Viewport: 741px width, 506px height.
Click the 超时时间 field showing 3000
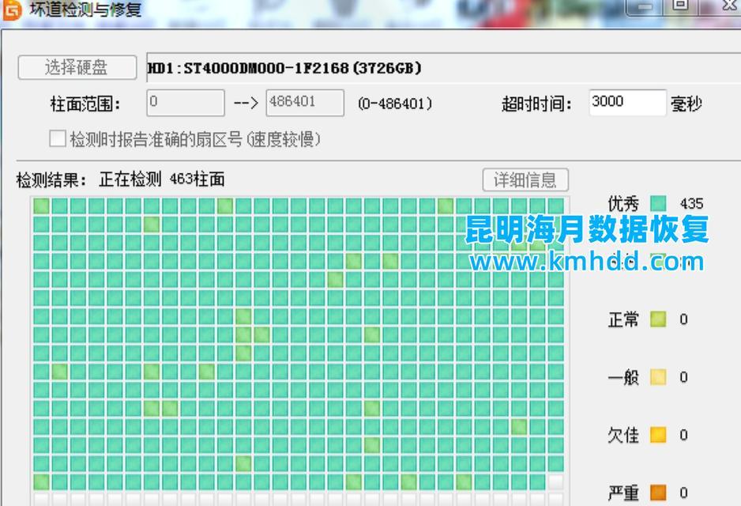627,102
